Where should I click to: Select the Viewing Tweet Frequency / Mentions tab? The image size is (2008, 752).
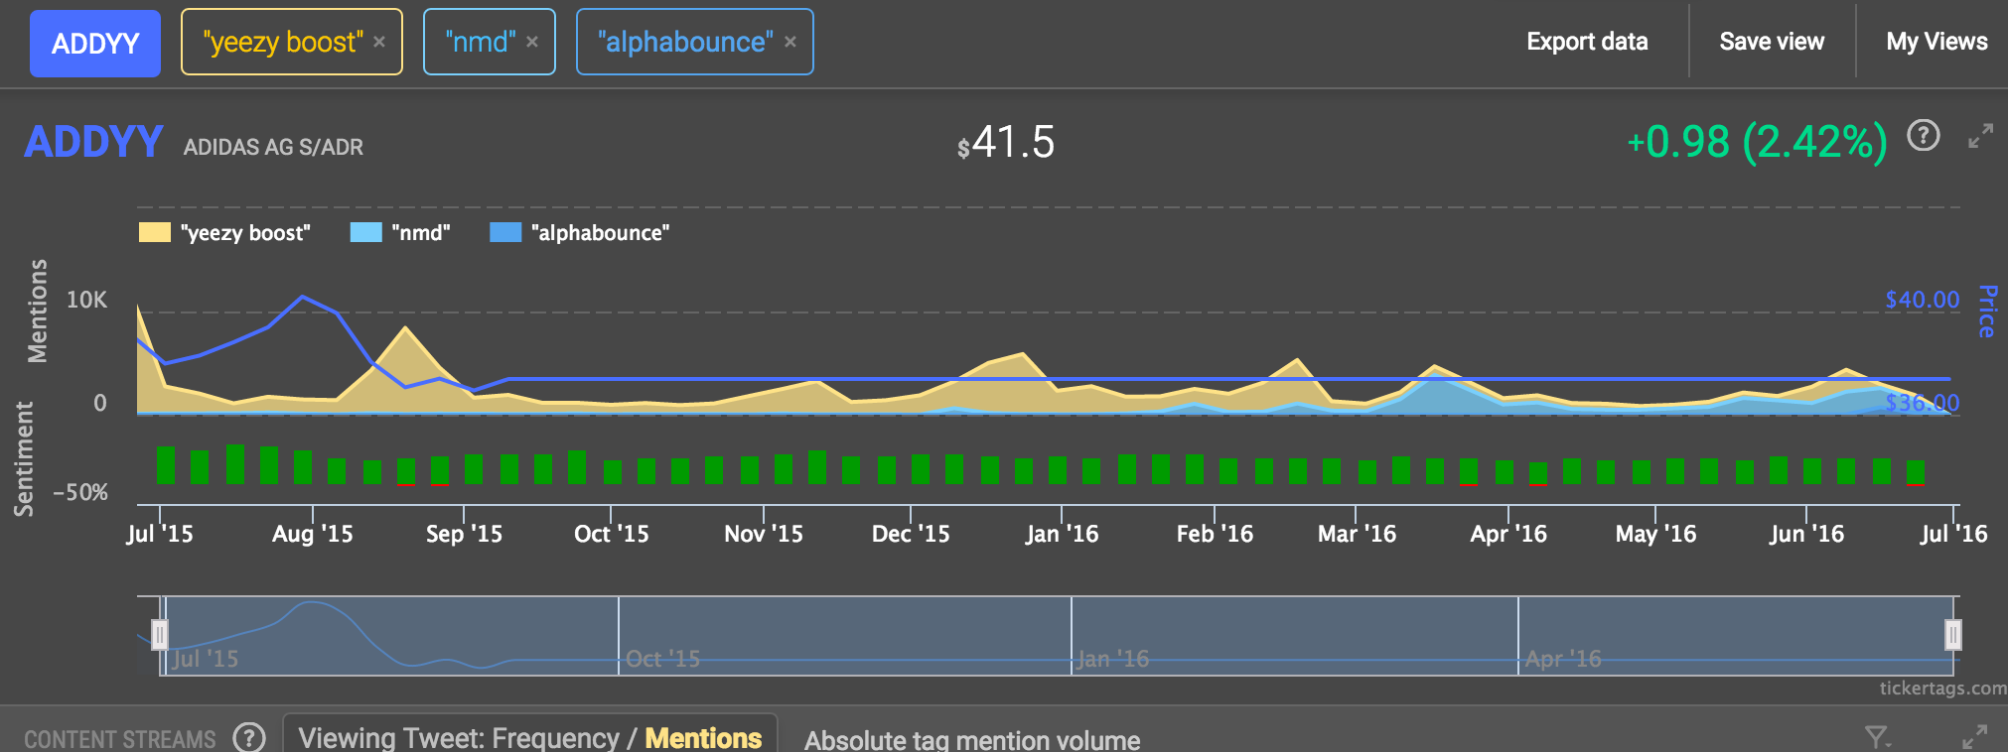pos(529,735)
